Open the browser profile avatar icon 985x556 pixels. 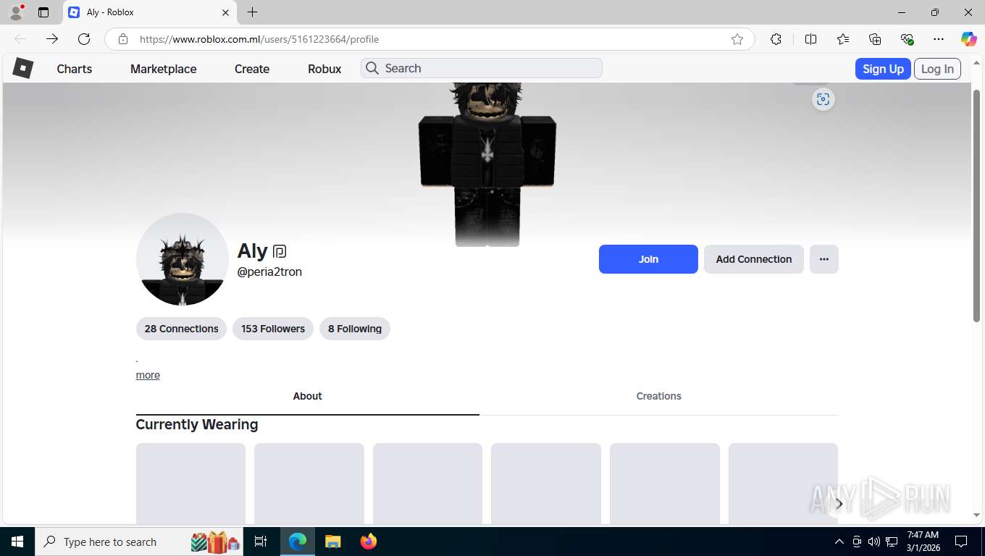tap(16, 12)
